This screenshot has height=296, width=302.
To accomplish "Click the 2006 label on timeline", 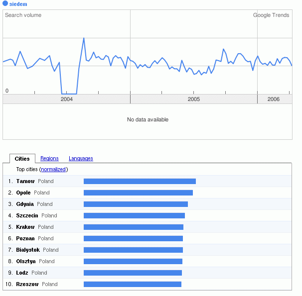I will pyautogui.click(x=274, y=99).
